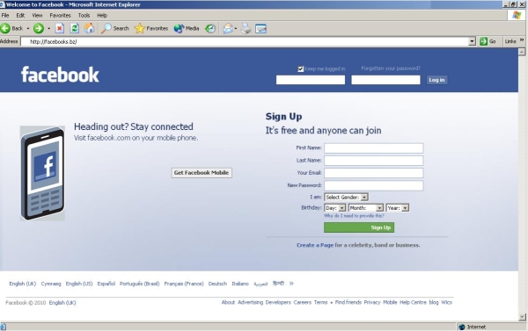
Task: Open the History icon
Action: click(210, 29)
